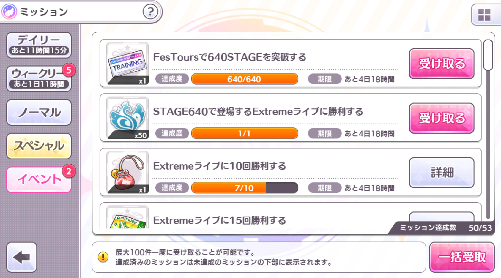Select the イベント missions tab
The height and width of the screenshot is (278, 501).
39,180
